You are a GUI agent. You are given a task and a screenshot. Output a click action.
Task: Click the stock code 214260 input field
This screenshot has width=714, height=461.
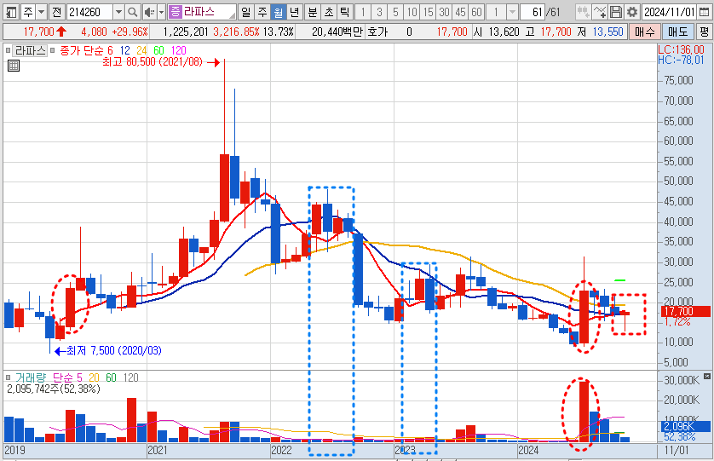click(x=90, y=12)
